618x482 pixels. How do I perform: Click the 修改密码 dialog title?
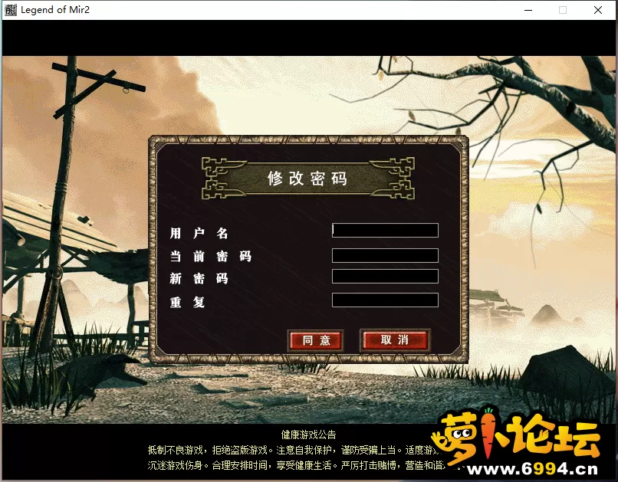coord(307,179)
